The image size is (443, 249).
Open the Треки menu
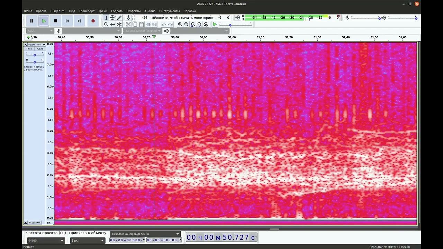coord(102,11)
